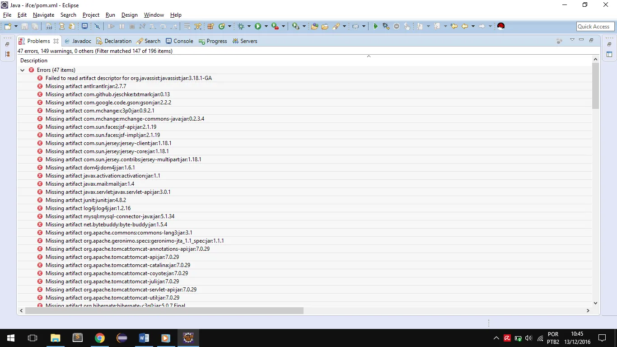Image resolution: width=617 pixels, height=347 pixels.
Task: Open the New item dropdown arrow
Action: pos(16,26)
